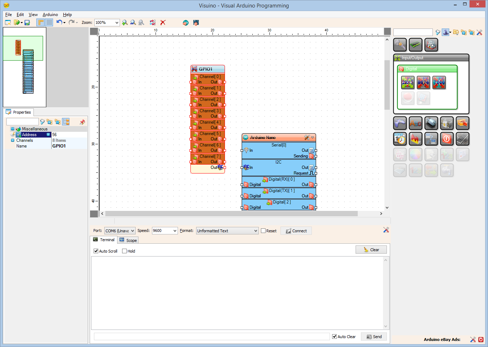
Task: Select the MCP23017 I2C component icon
Action: (x=408, y=82)
